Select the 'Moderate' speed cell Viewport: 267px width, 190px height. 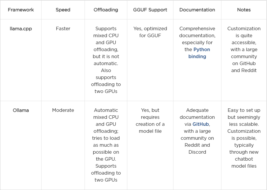click(63, 110)
